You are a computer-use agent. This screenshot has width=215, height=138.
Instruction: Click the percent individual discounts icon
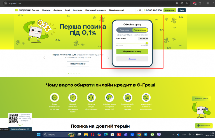click(146, 97)
